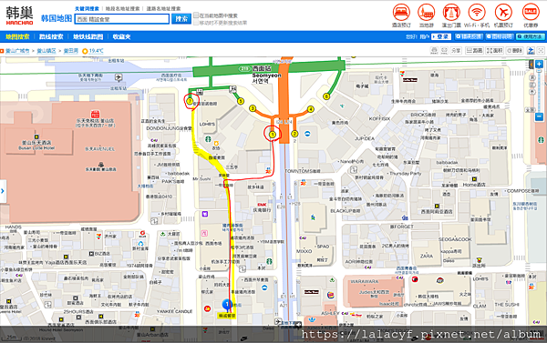Open the map search menu
This screenshot has width=547, height=343.
17,36
